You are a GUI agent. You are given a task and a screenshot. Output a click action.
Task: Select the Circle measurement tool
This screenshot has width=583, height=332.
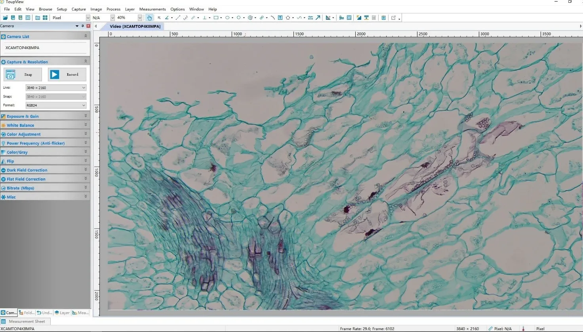click(x=238, y=18)
